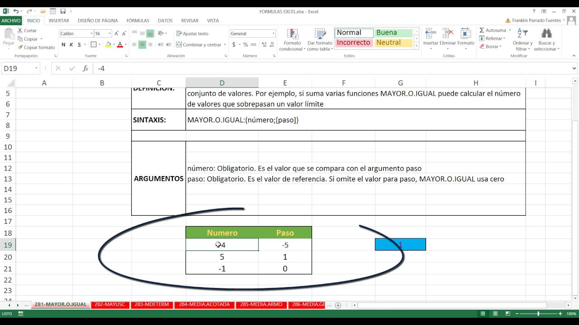The image size is (579, 325).
Task: Apply the Buena cell style
Action: pos(394,32)
